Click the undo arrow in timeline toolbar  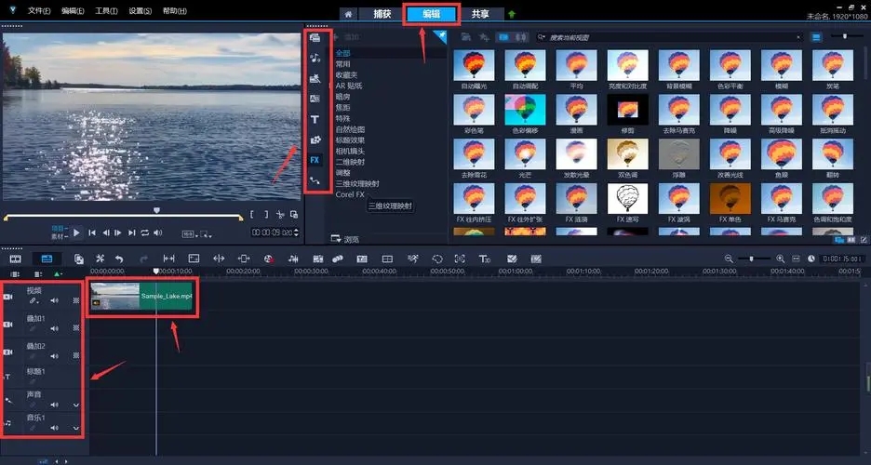tap(119, 259)
